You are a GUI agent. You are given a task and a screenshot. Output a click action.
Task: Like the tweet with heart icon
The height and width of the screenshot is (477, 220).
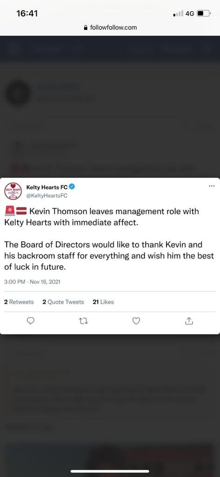click(x=137, y=321)
